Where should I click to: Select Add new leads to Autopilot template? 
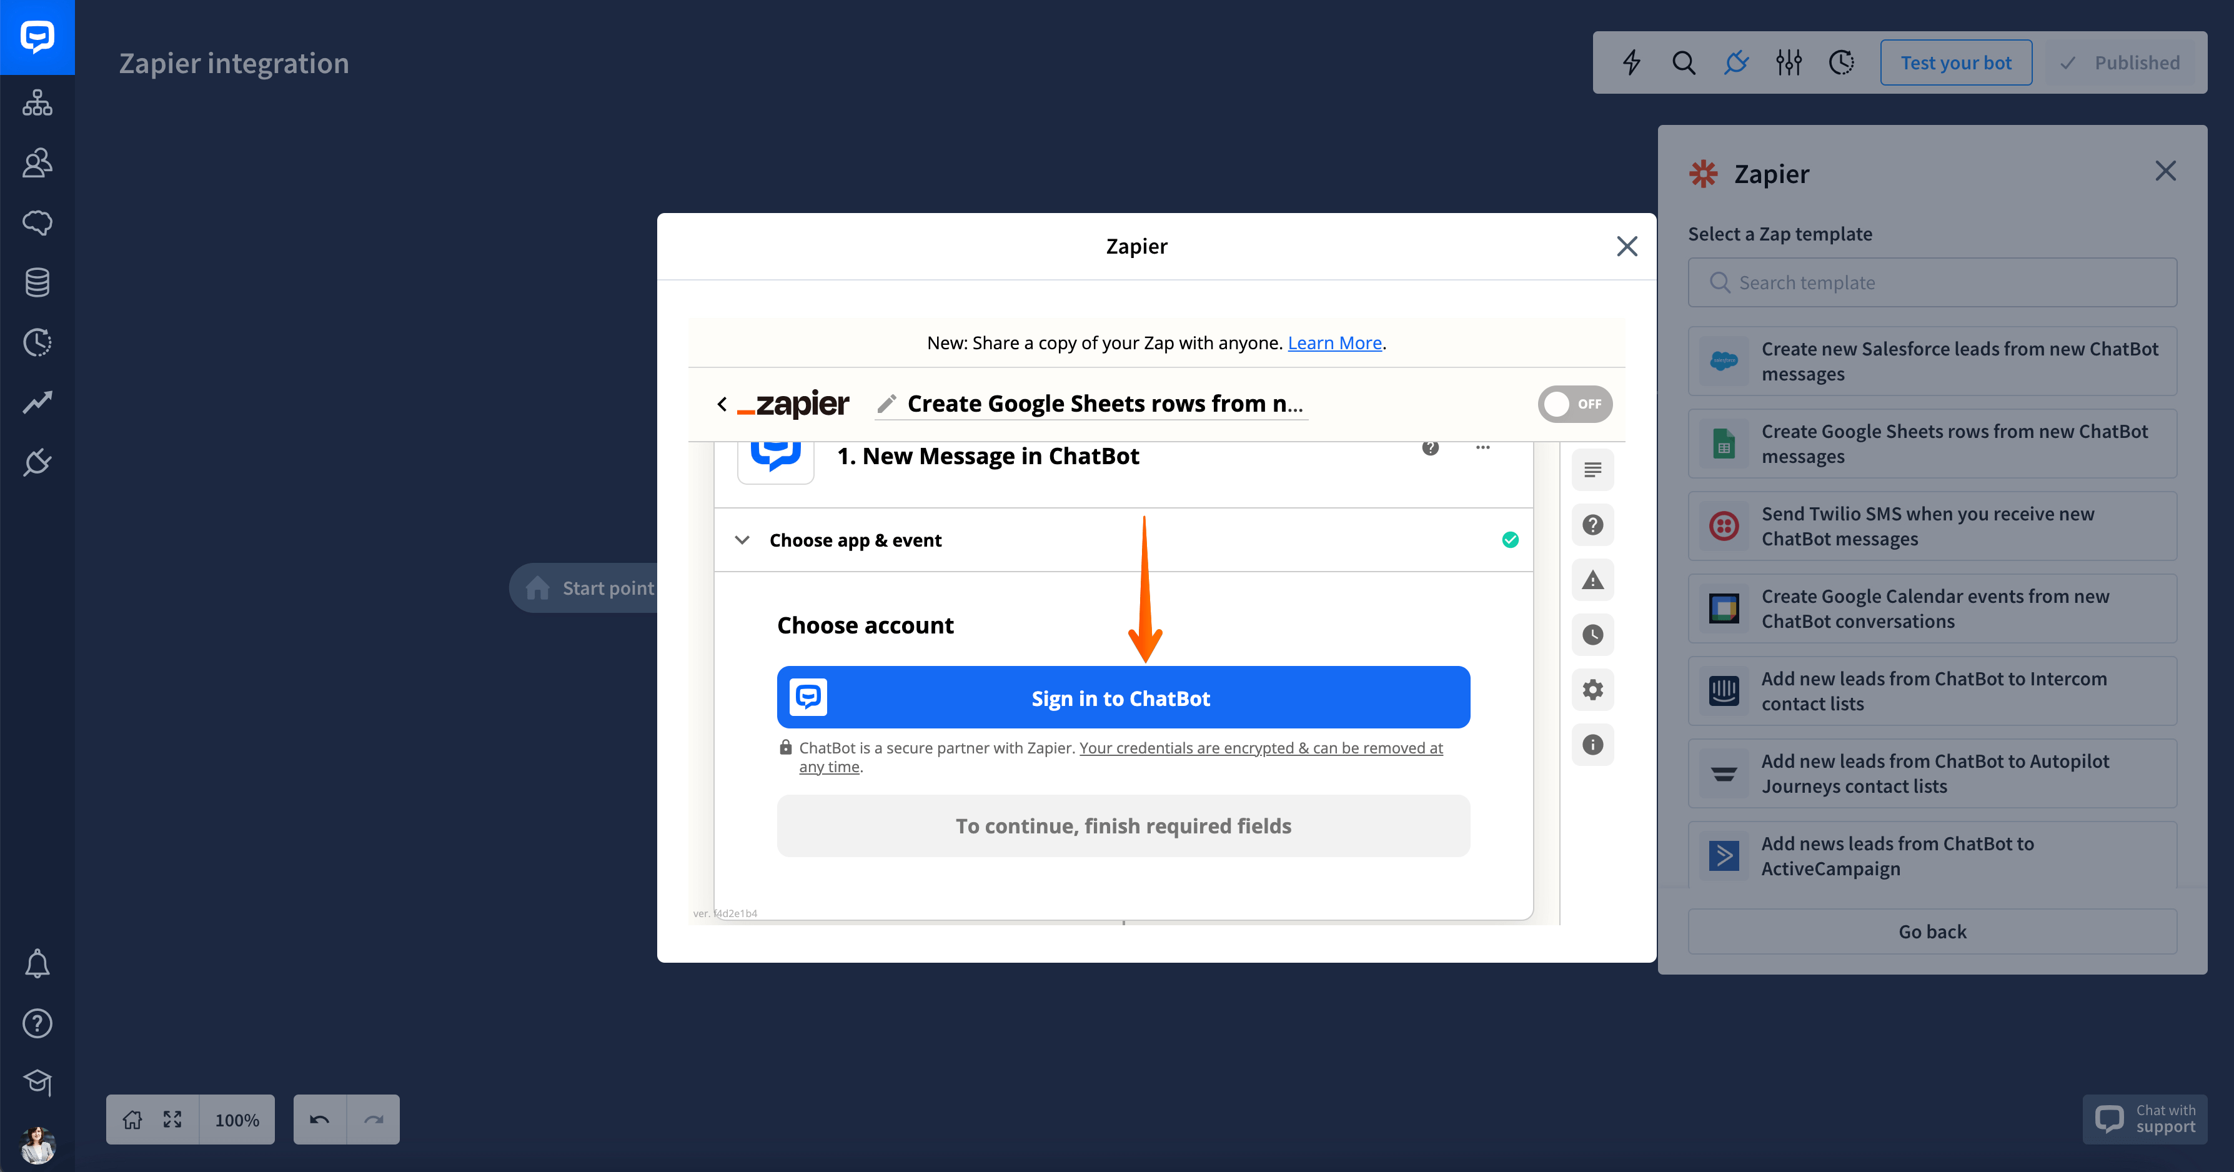click(1932, 774)
